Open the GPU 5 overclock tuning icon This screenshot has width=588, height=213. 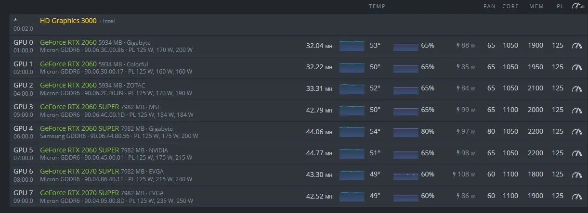click(576, 153)
